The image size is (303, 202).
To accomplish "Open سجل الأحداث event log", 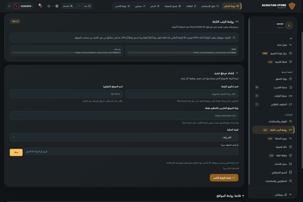I will tap(273, 164).
